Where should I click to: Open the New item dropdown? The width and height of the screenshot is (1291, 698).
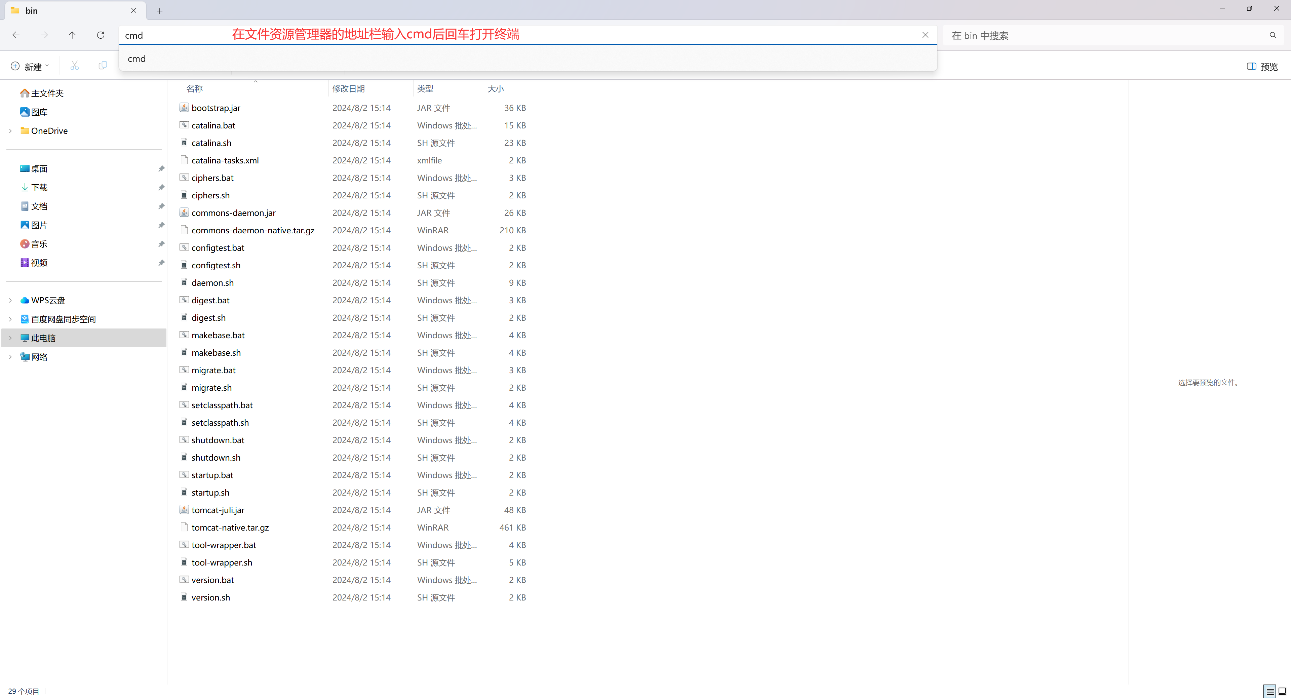coord(30,67)
